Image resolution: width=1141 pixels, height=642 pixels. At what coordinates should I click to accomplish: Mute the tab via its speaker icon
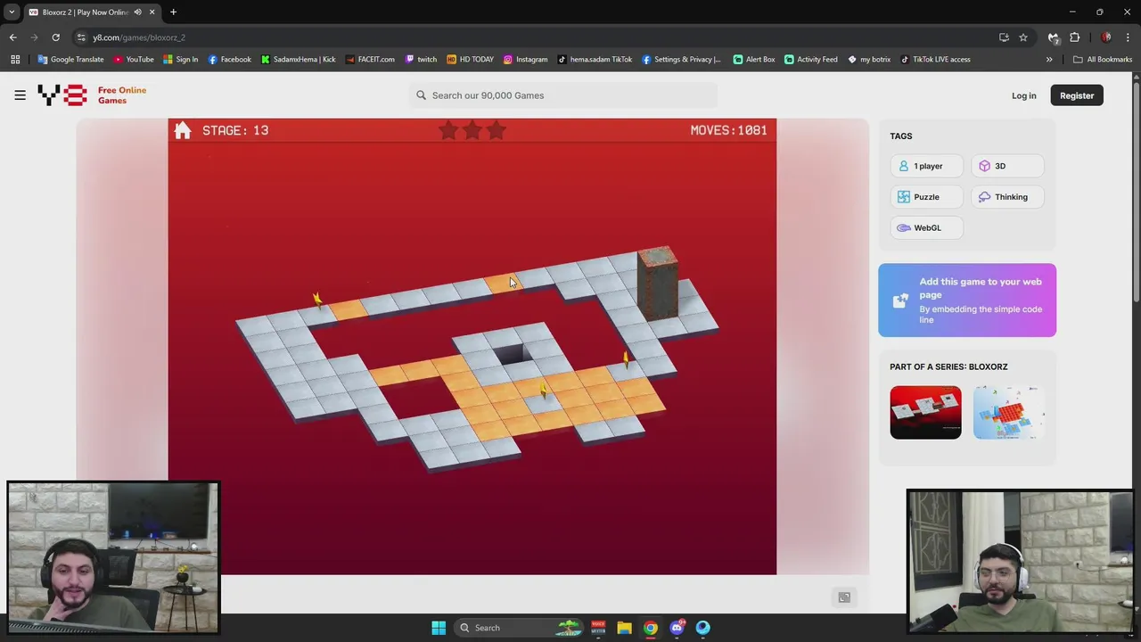(x=137, y=12)
